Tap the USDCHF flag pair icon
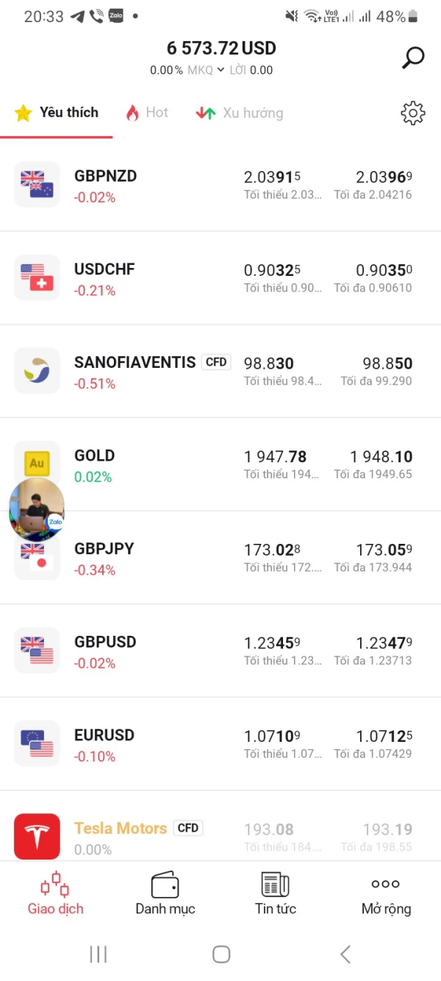Screen dimensions: 441x981 (x=37, y=277)
